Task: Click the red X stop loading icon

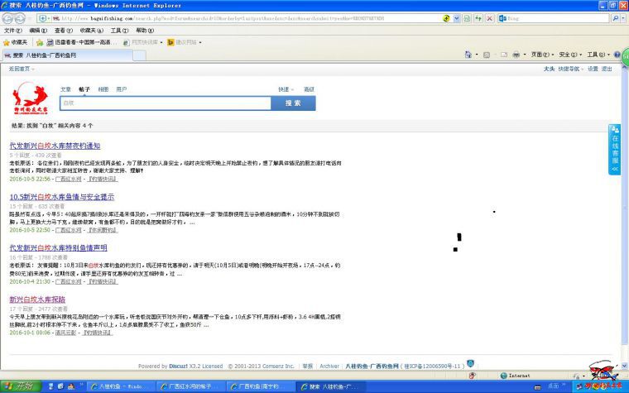Action: pyautogui.click(x=489, y=18)
